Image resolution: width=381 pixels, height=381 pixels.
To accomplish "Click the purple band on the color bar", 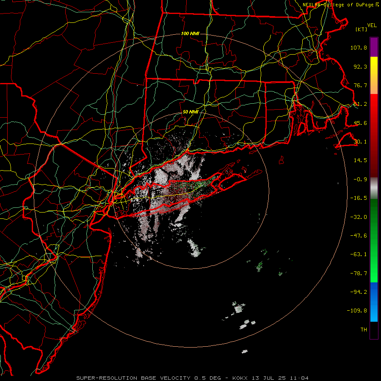I will [374, 47].
